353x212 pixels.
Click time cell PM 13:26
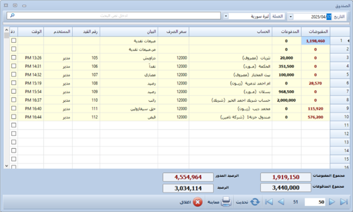(x=31, y=58)
